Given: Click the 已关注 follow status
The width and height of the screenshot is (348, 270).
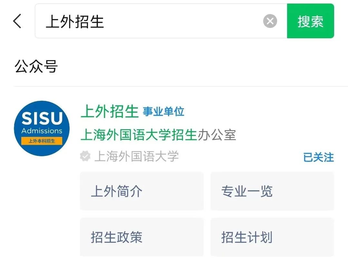Looking at the screenshot, I should pyautogui.click(x=318, y=157).
